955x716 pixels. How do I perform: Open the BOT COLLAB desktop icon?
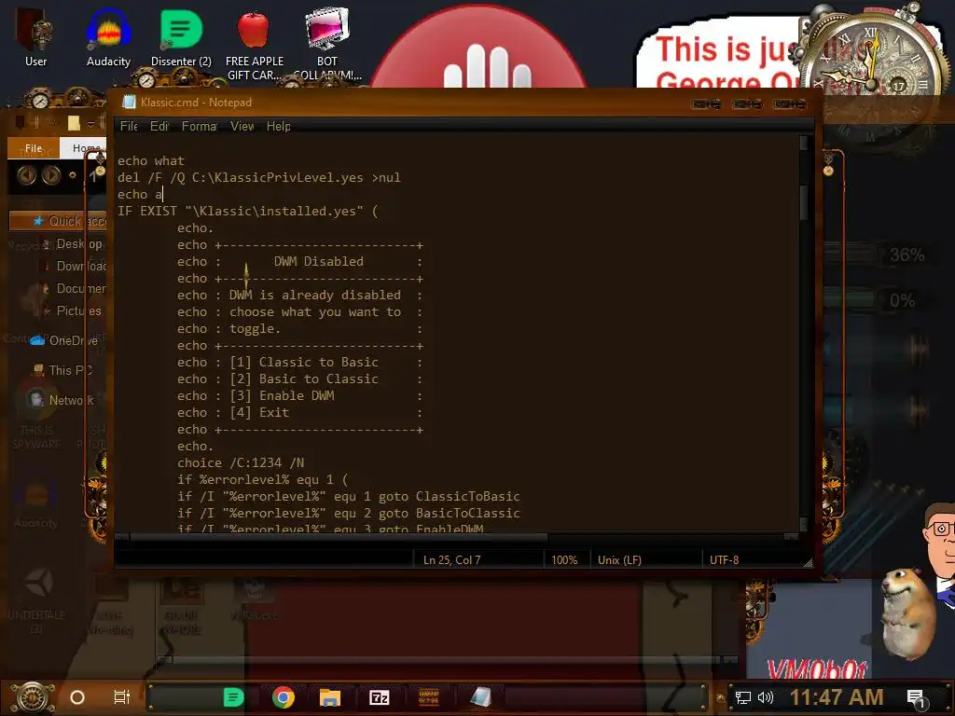[x=327, y=43]
